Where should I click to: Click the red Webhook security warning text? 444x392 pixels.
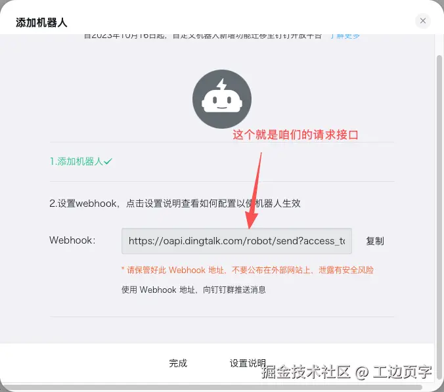248,270
